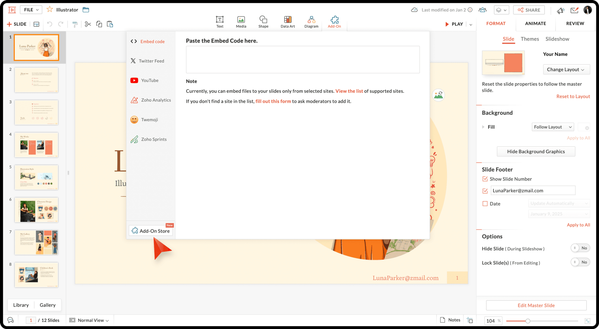This screenshot has width=599, height=329.
Task: Open the Shape tool
Action: pyautogui.click(x=263, y=22)
